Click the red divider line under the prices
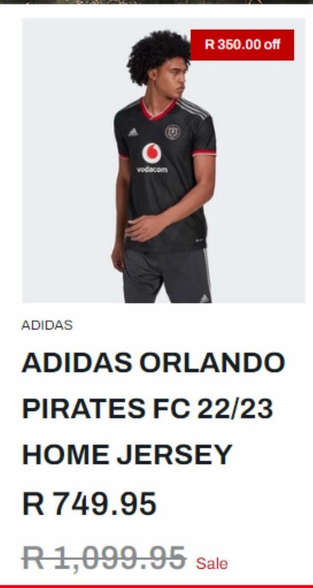 (x=156, y=586)
